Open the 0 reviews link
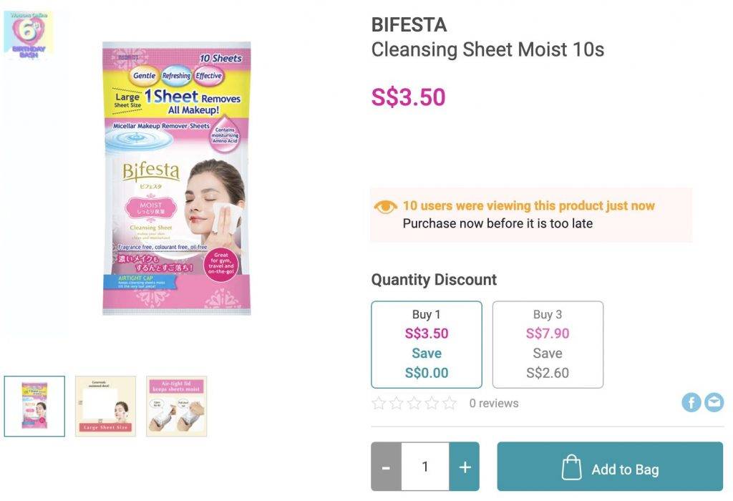The height and width of the screenshot is (501, 733). click(x=494, y=404)
